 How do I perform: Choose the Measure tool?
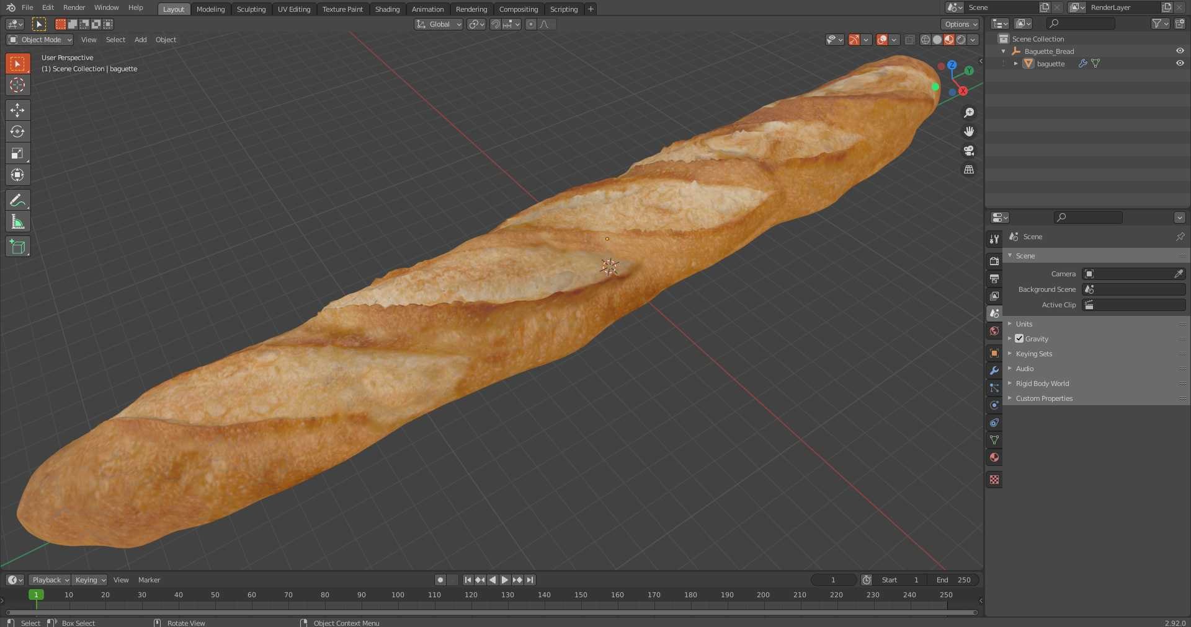17,222
